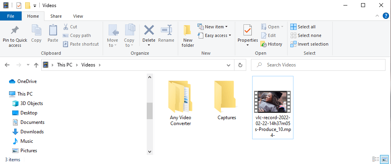Screen dimensions: 391x164
Task: Go up one folder level
Action: coord(36,65)
